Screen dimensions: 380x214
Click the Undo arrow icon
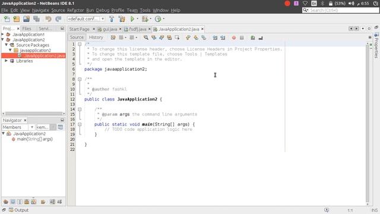pyautogui.click(x=48, y=19)
